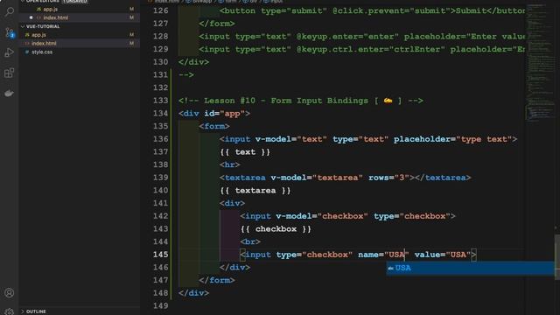Click the M status badge of index.html in Open Editors
This screenshot has width=560, height=315.
click(x=131, y=17)
